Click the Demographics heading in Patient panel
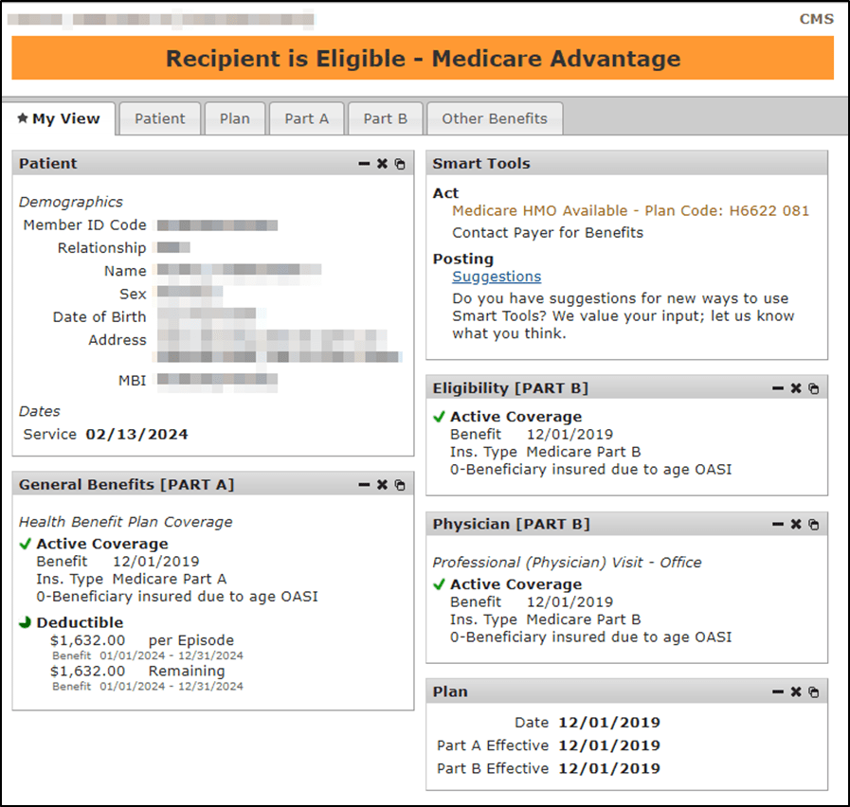 click(x=71, y=202)
